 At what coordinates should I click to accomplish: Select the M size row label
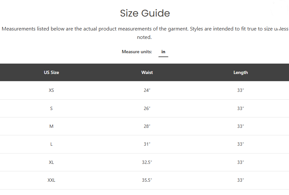51,127
